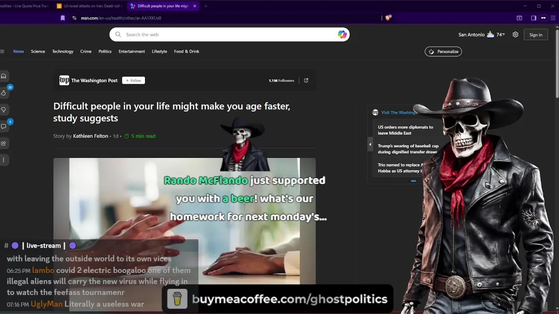Open the Food & Drink category
This screenshot has height=314, width=559.
(x=186, y=51)
